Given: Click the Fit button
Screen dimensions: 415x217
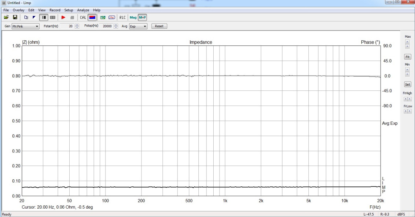Looking at the screenshot, I should (407, 57).
